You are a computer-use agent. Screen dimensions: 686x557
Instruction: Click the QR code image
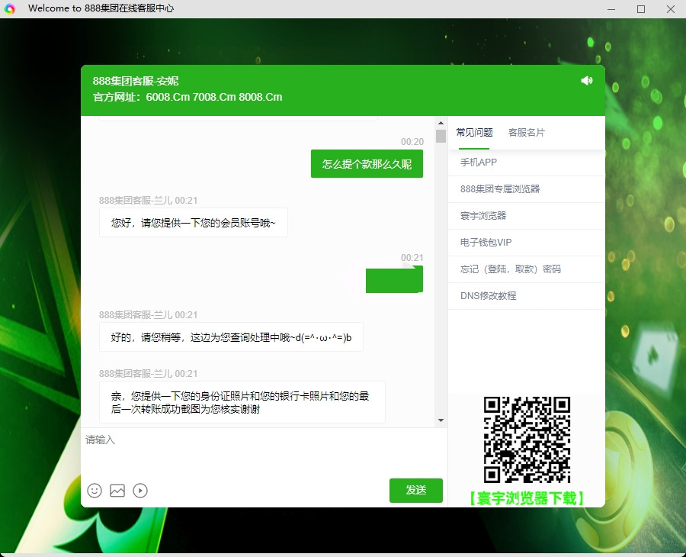tap(527, 439)
